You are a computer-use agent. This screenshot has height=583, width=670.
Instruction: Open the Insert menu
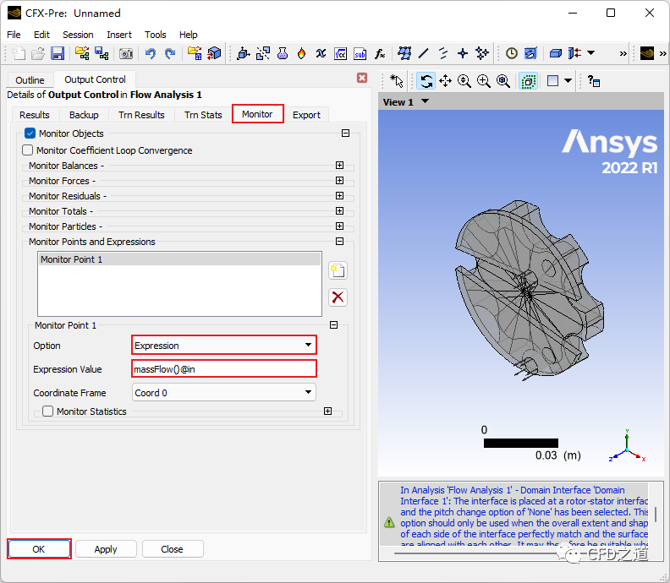tap(119, 35)
